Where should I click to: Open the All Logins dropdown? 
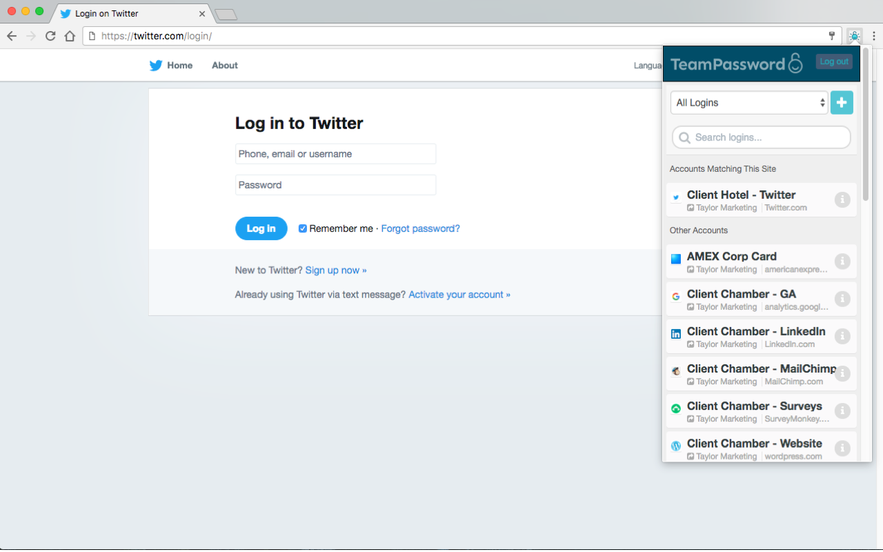coord(749,103)
